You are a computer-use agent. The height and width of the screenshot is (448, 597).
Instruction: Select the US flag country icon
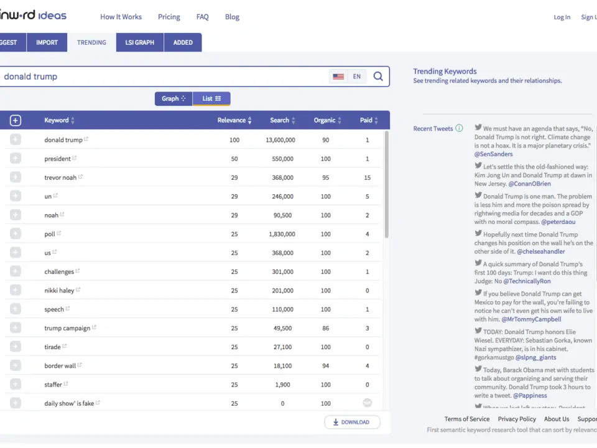point(338,77)
